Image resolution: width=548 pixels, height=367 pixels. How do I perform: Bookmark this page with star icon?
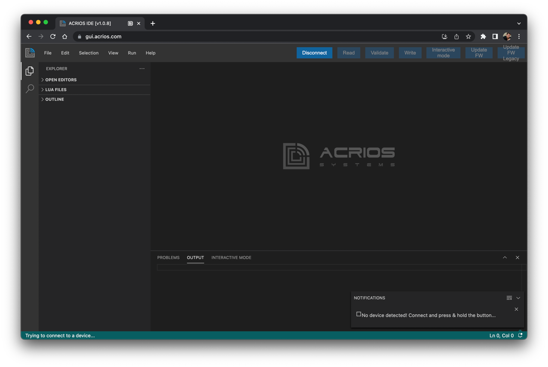(x=468, y=37)
